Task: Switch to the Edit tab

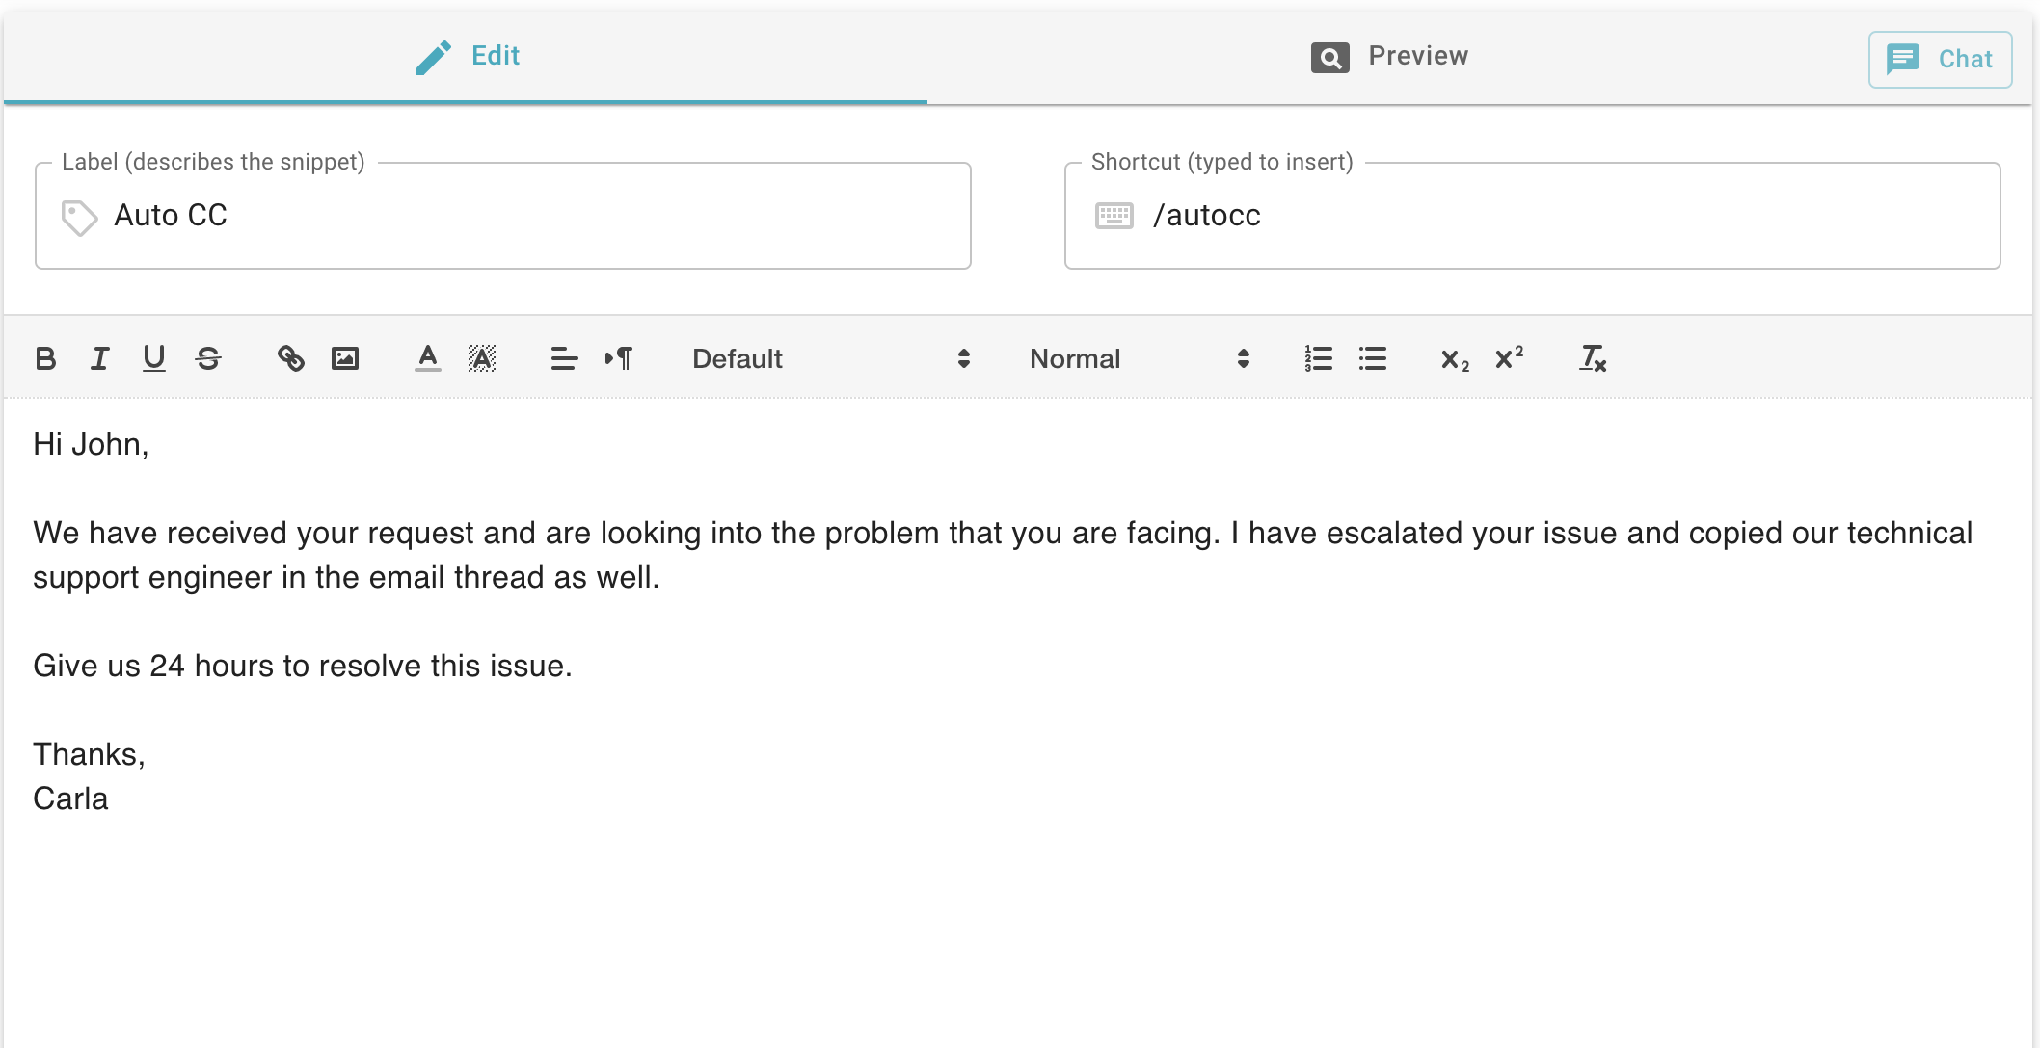Action: [466, 56]
